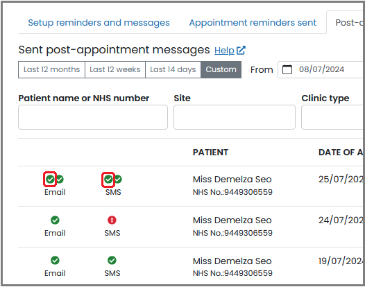Click the second Email tick in the 25/07 row

[x=60, y=179]
